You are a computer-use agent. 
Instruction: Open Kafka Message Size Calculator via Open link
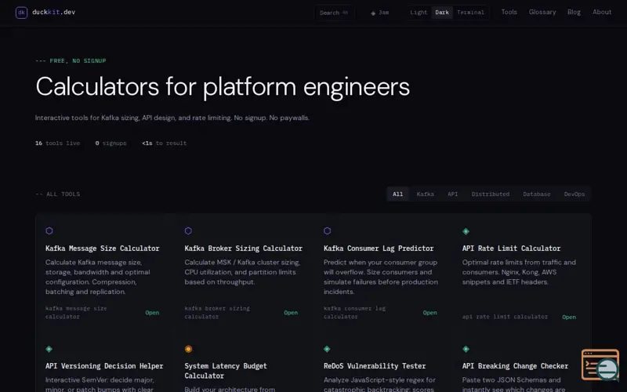click(152, 312)
